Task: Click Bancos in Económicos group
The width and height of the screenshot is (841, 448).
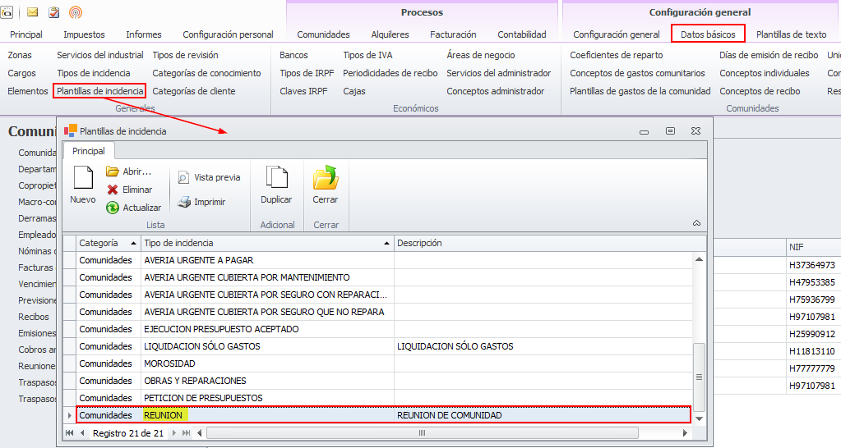Action: (294, 55)
